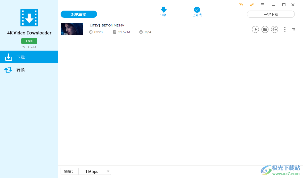Click the video thumbnail image

point(72,29)
